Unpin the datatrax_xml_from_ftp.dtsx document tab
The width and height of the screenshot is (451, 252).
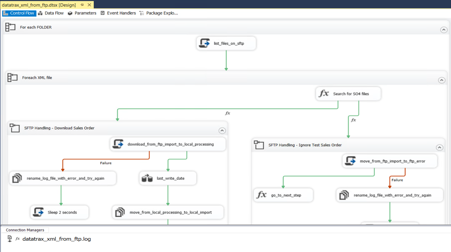tap(83, 5)
